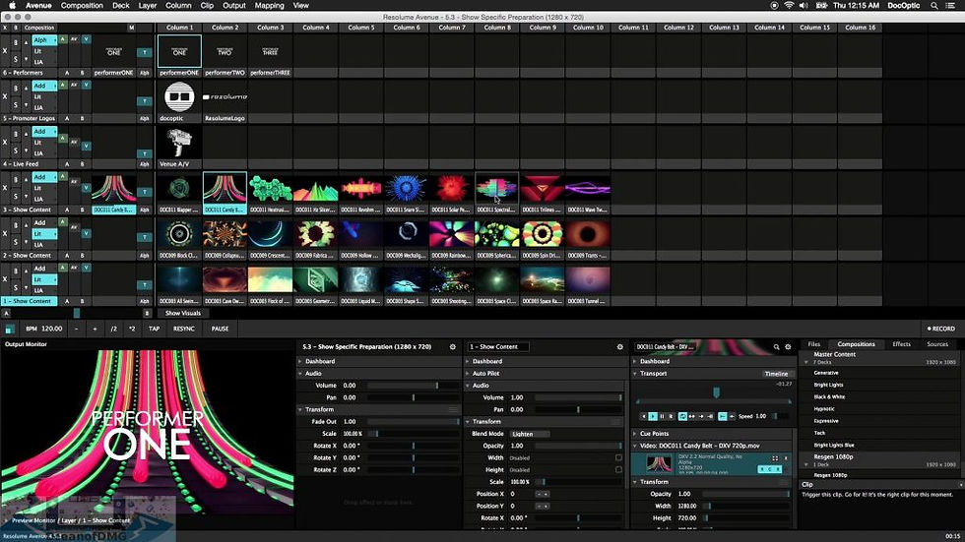Assign layer 6 Performers to crossfader A

pos(67,73)
